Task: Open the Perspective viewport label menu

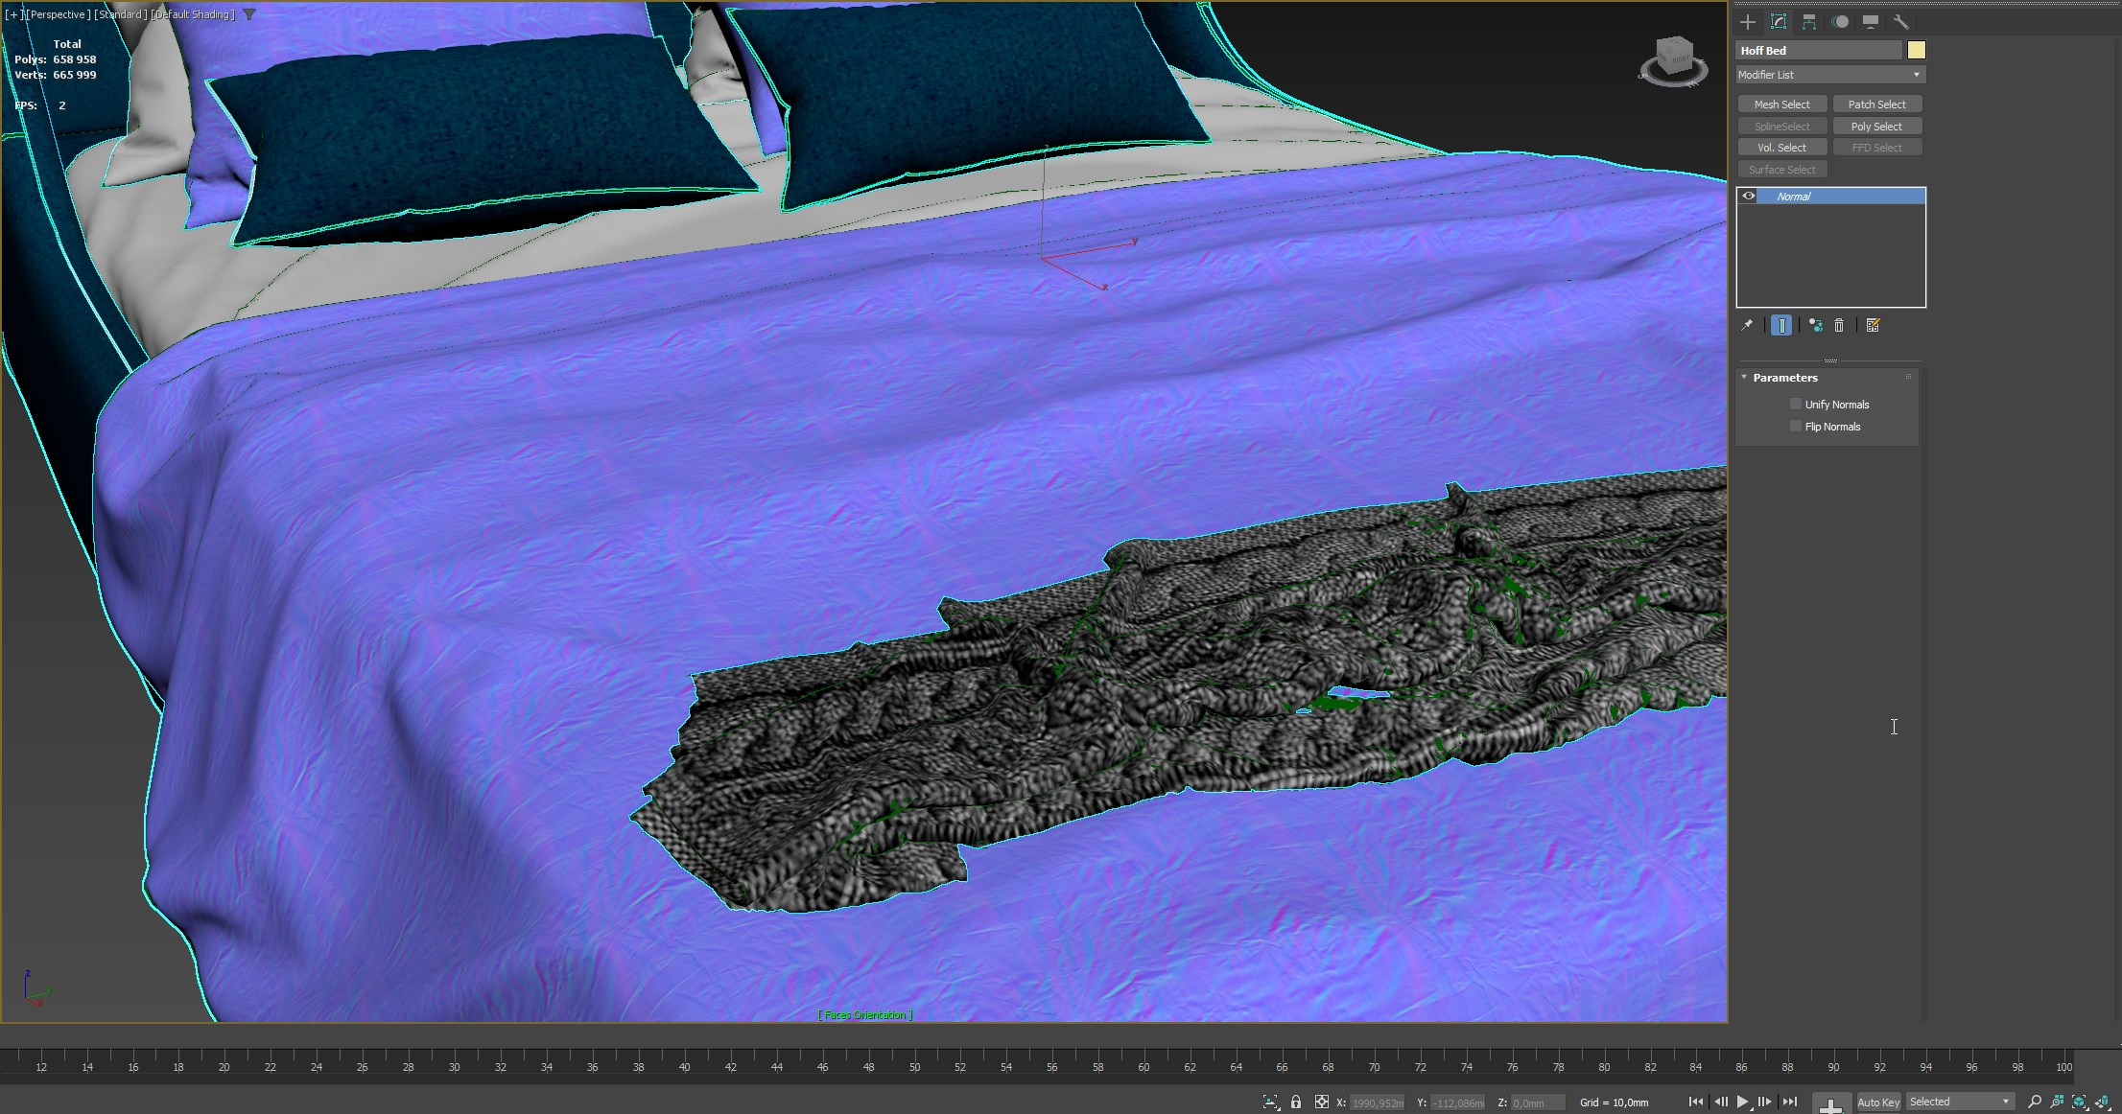Action: [x=59, y=14]
